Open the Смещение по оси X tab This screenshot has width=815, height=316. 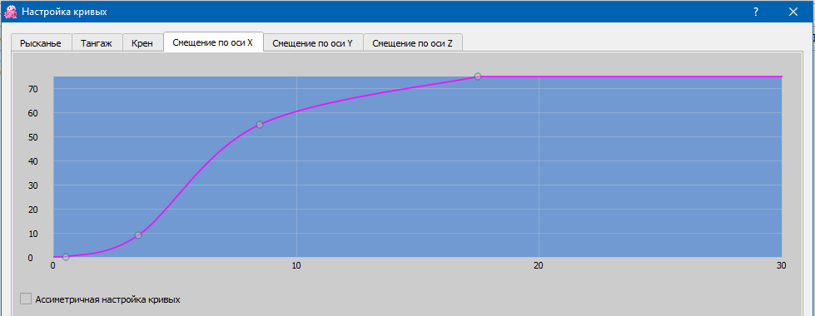click(213, 42)
